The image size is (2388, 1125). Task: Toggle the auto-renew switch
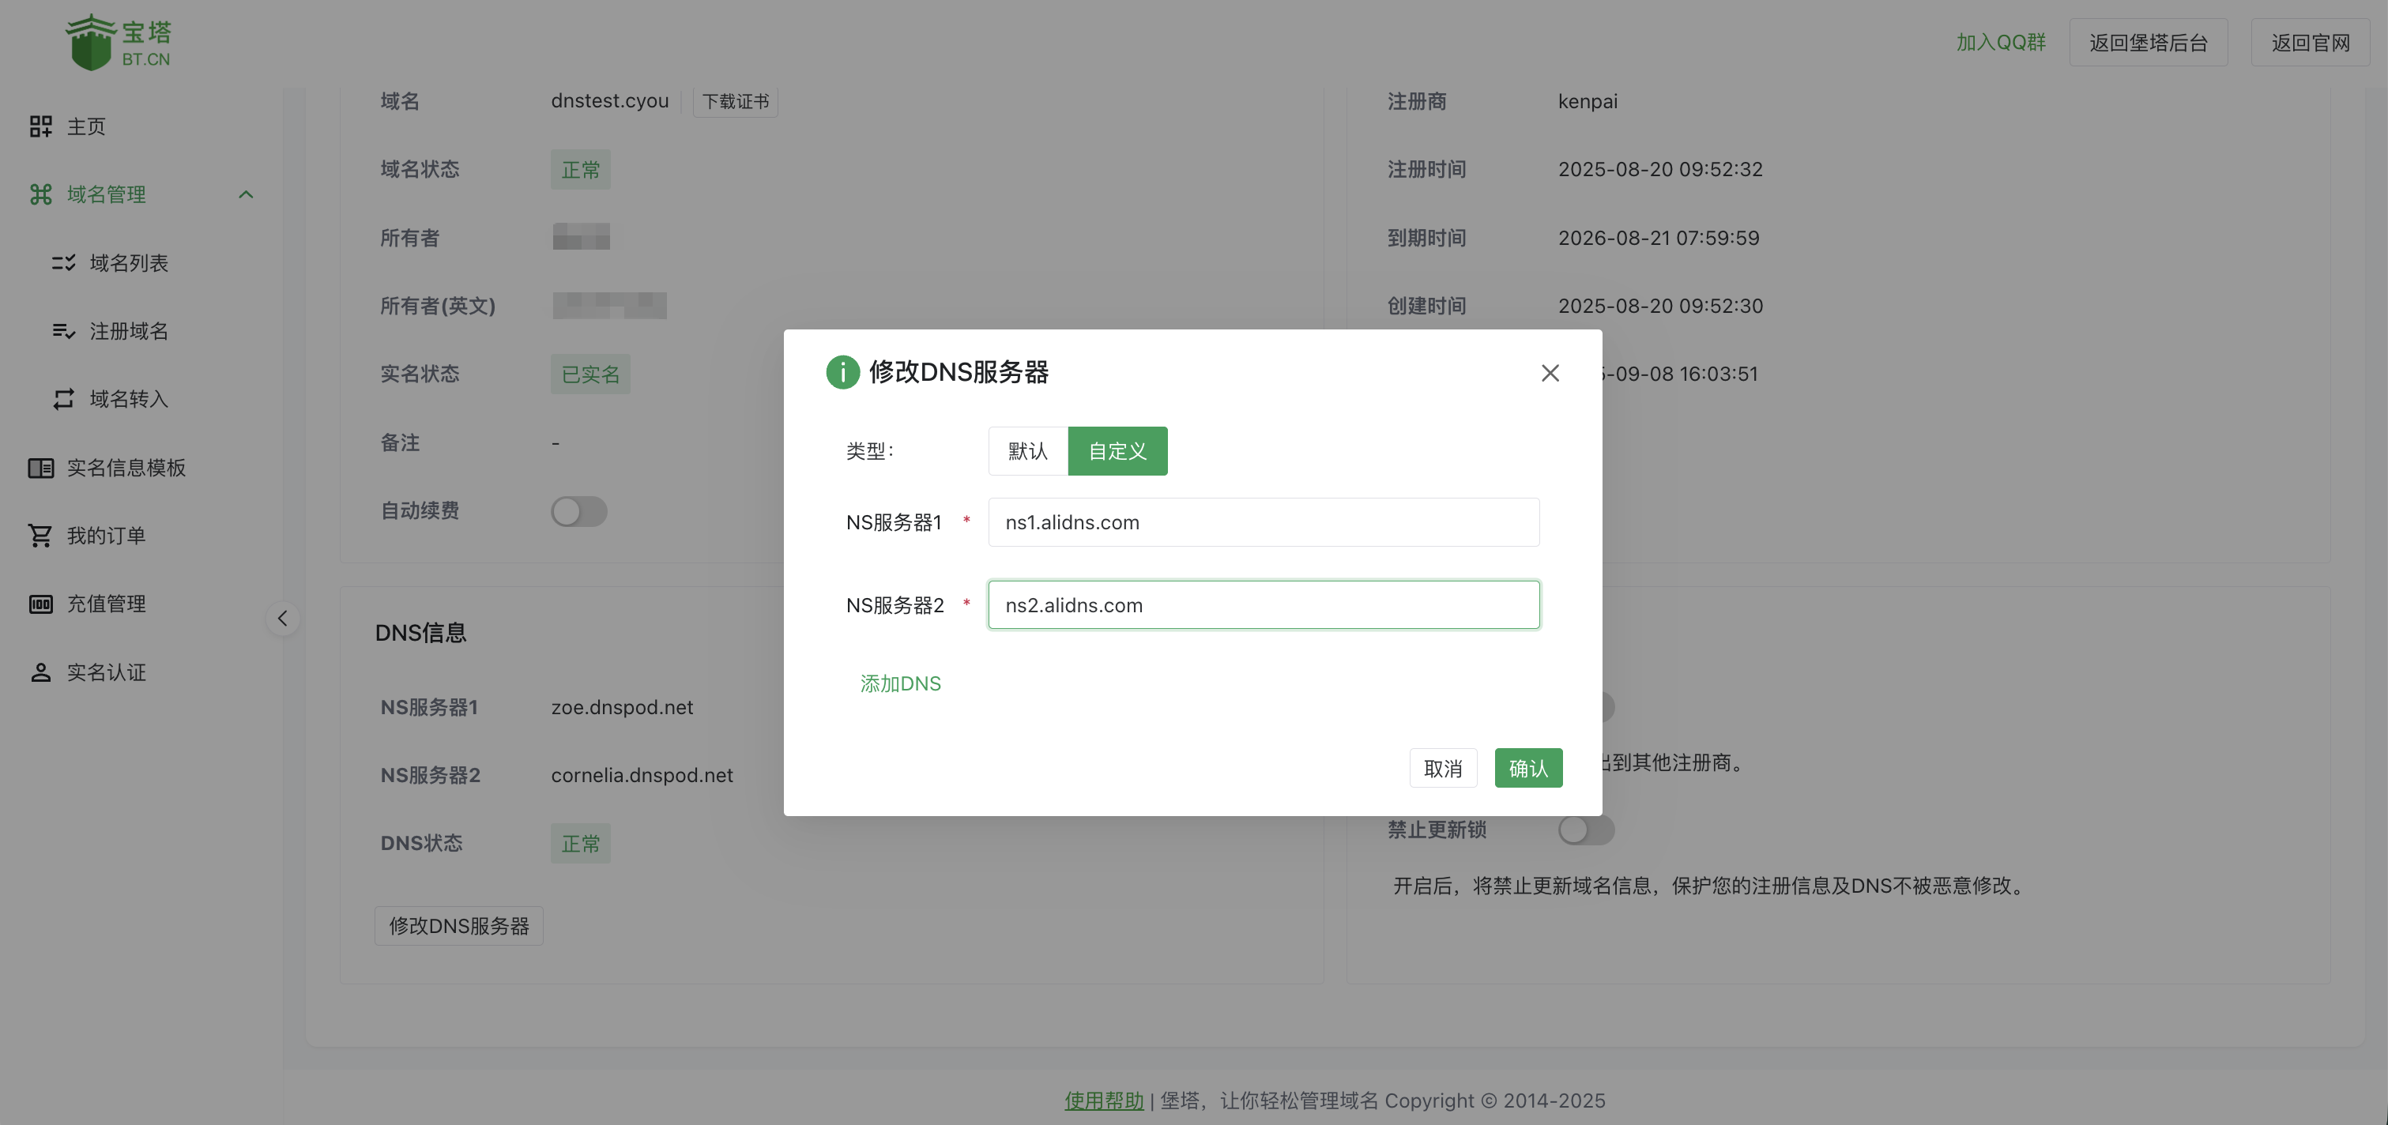coord(578,511)
